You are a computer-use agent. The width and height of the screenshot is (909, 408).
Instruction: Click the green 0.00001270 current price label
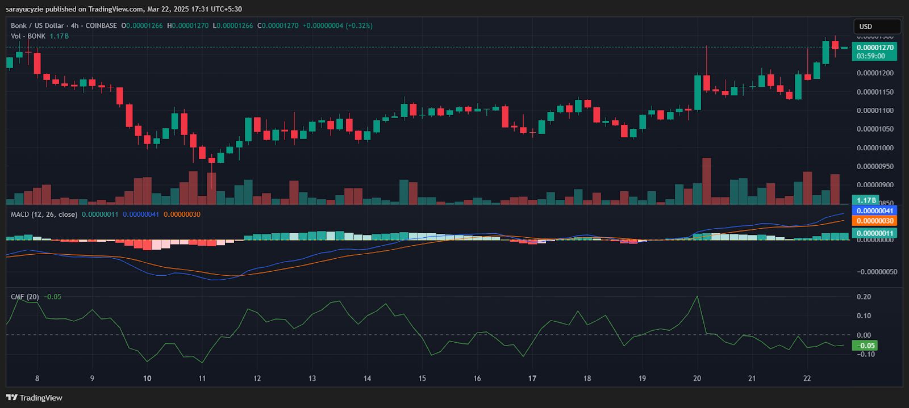pyautogui.click(x=875, y=48)
